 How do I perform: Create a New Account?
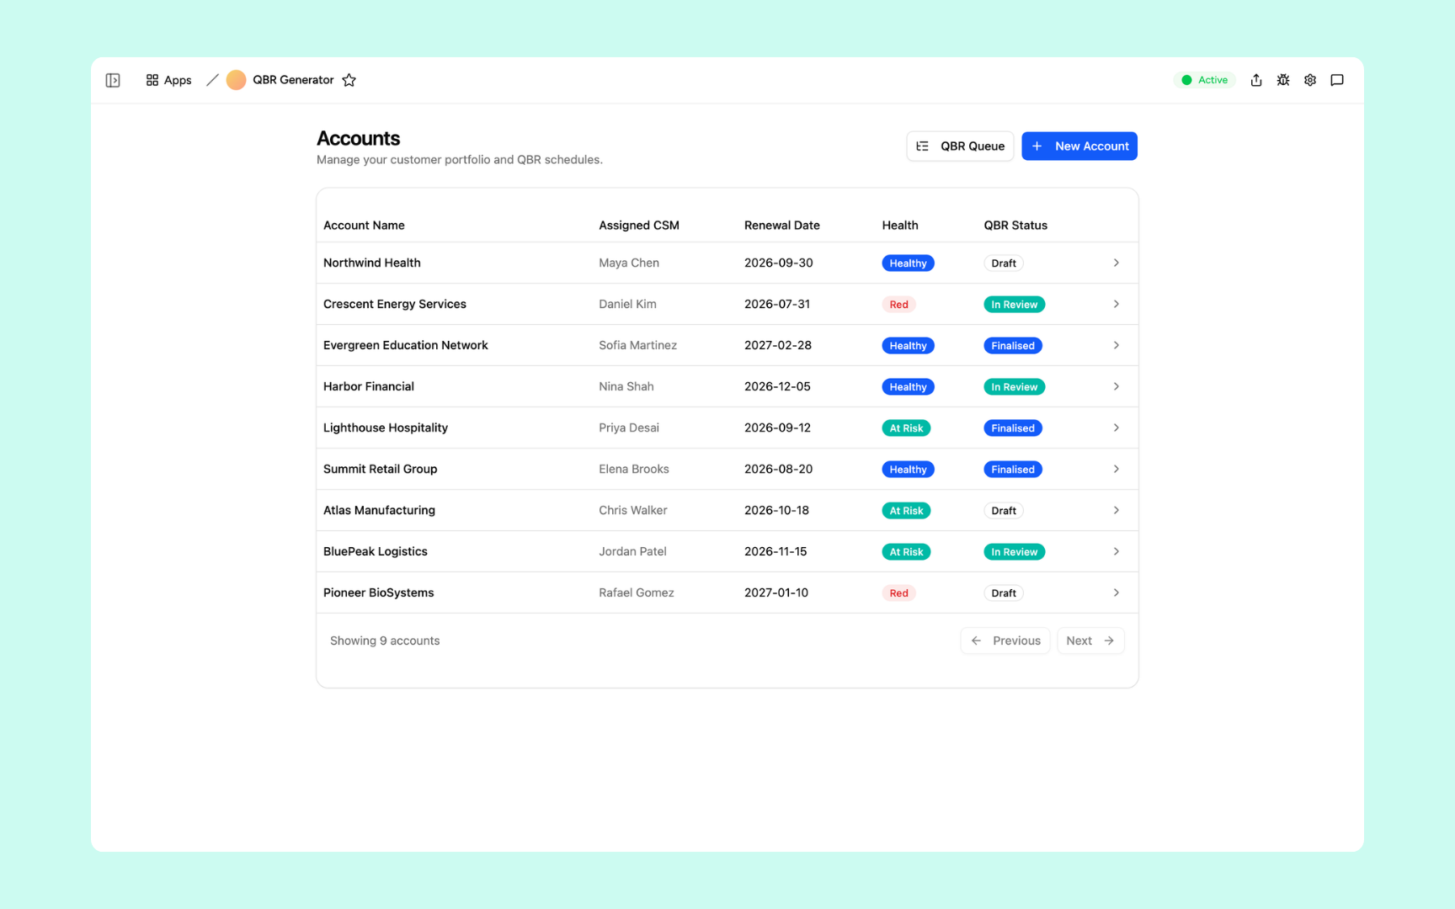pos(1079,146)
